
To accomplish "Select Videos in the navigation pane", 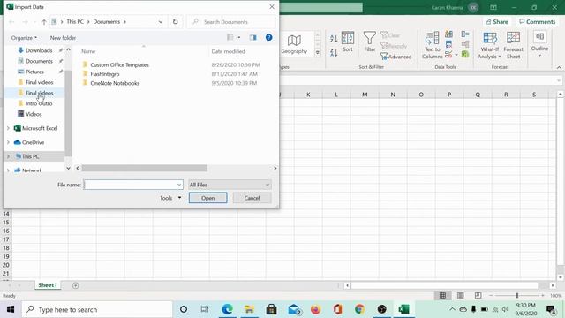I will (34, 114).
